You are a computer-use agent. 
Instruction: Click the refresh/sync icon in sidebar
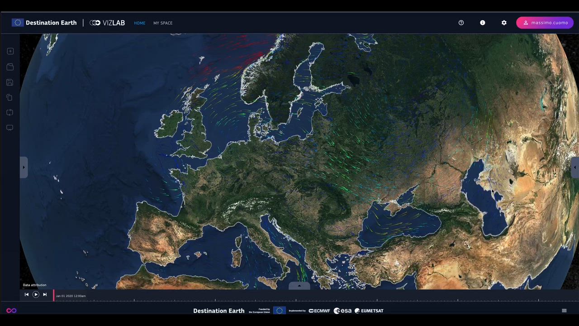pos(10,112)
